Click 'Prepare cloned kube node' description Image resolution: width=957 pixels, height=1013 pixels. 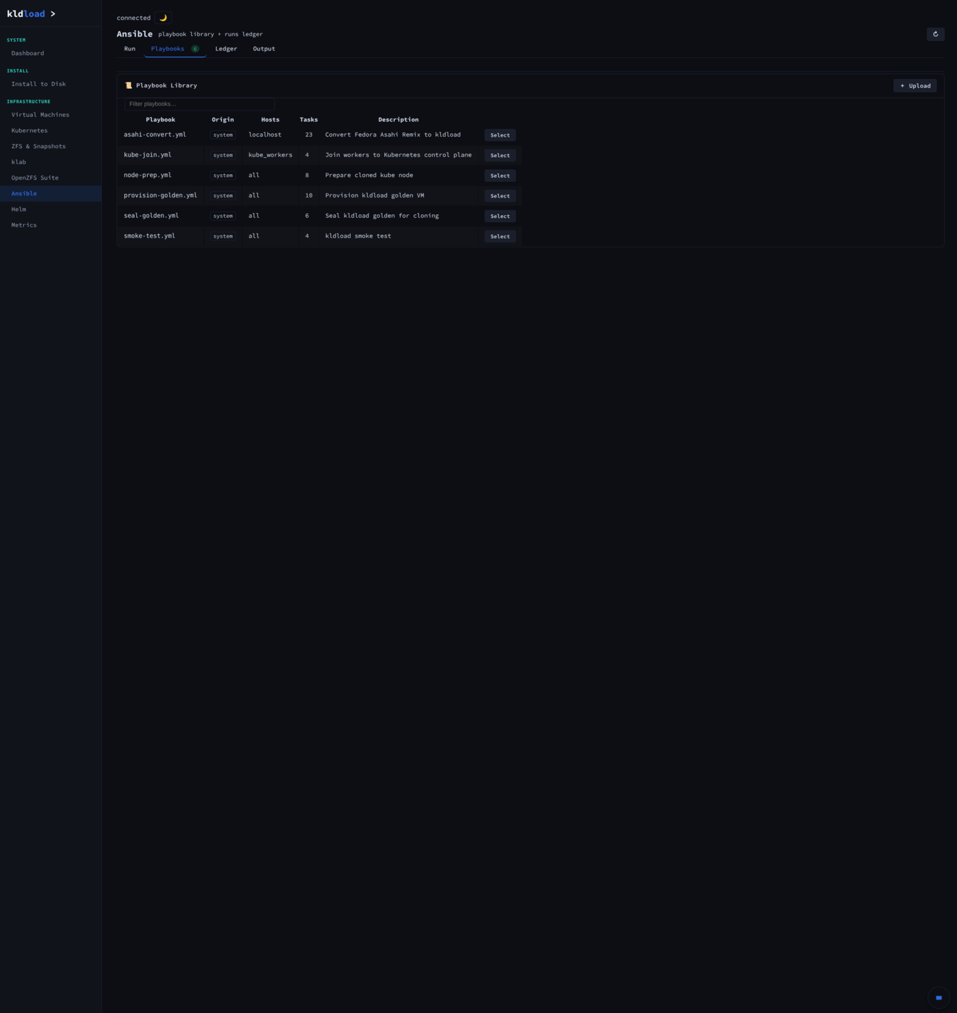pyautogui.click(x=369, y=175)
